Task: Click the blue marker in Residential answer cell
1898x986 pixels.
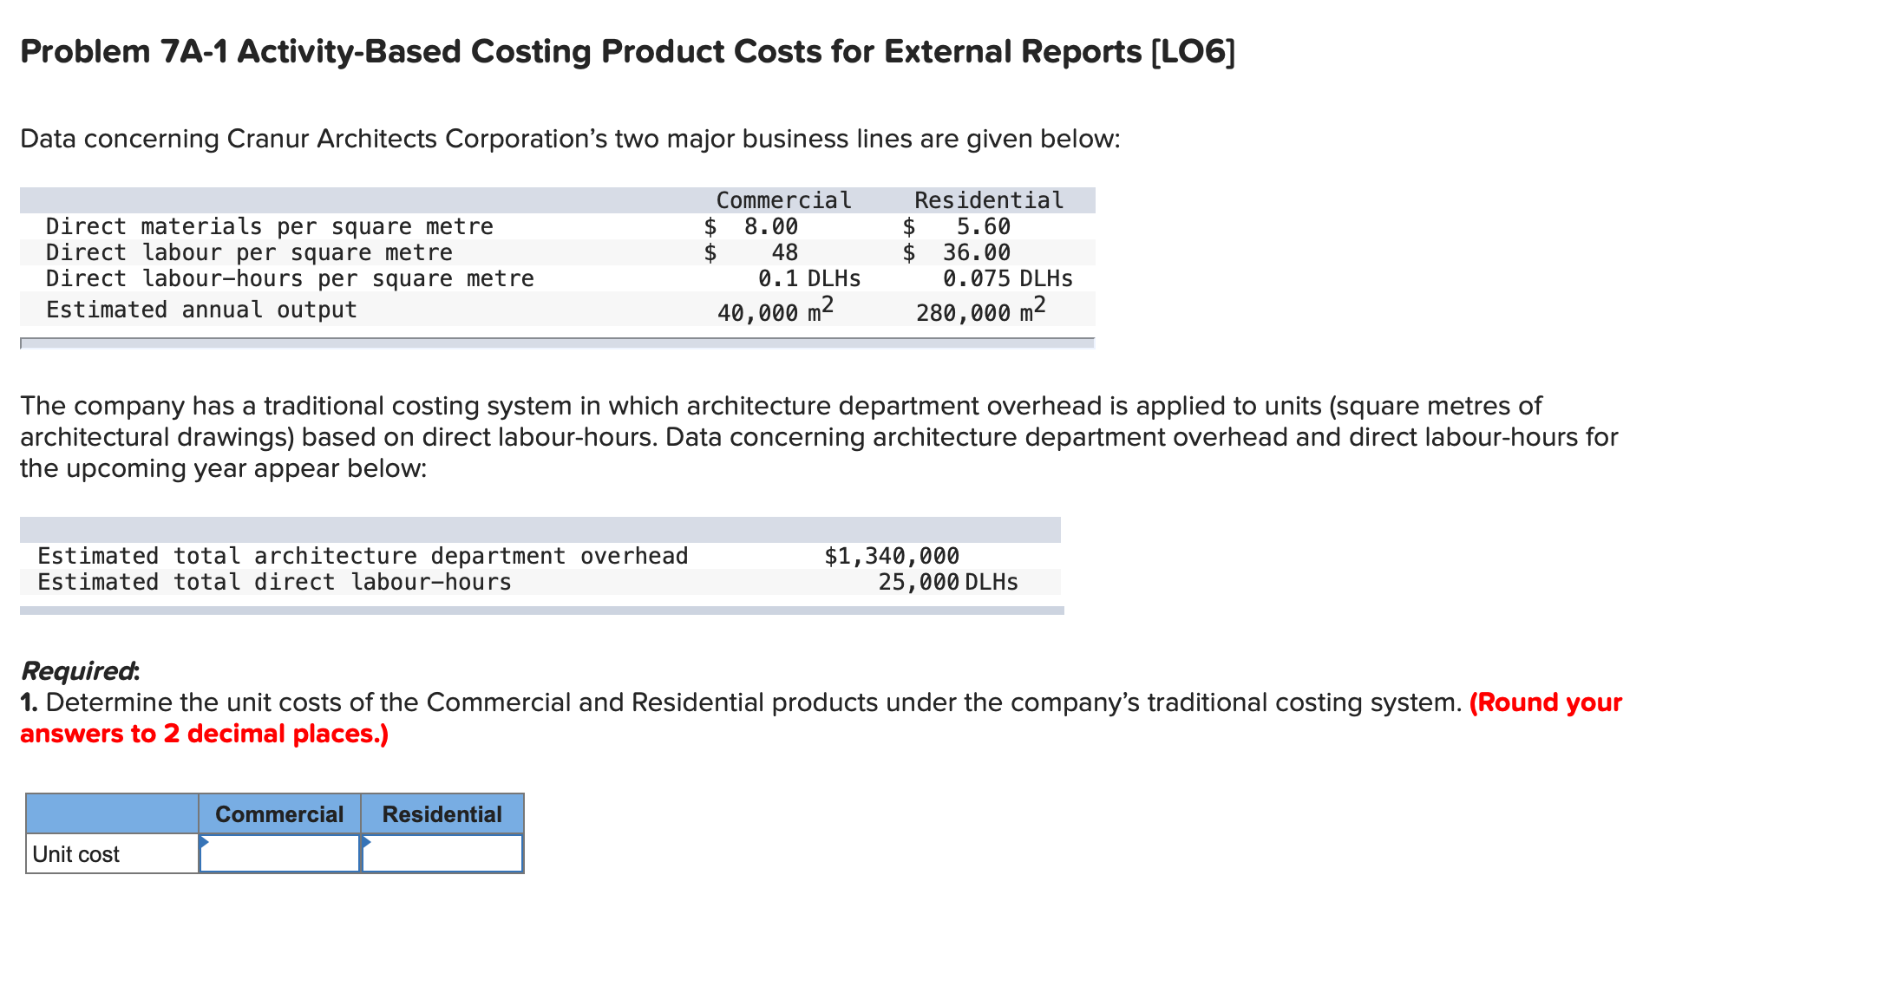Action: coord(368,843)
